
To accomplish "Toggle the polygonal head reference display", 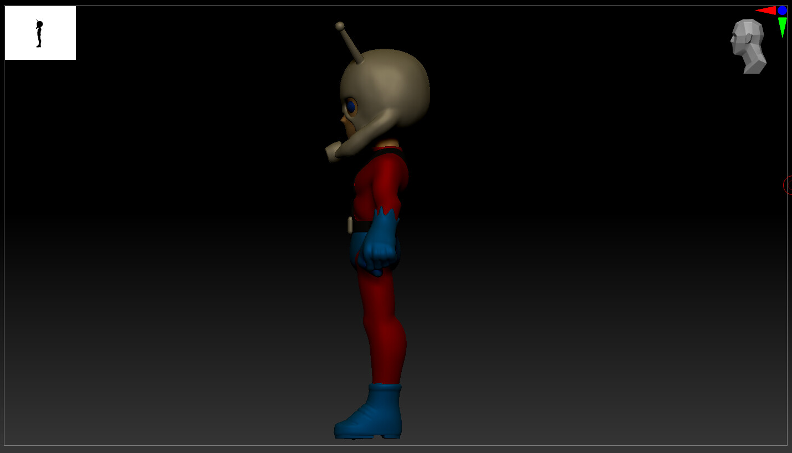I will pos(749,45).
